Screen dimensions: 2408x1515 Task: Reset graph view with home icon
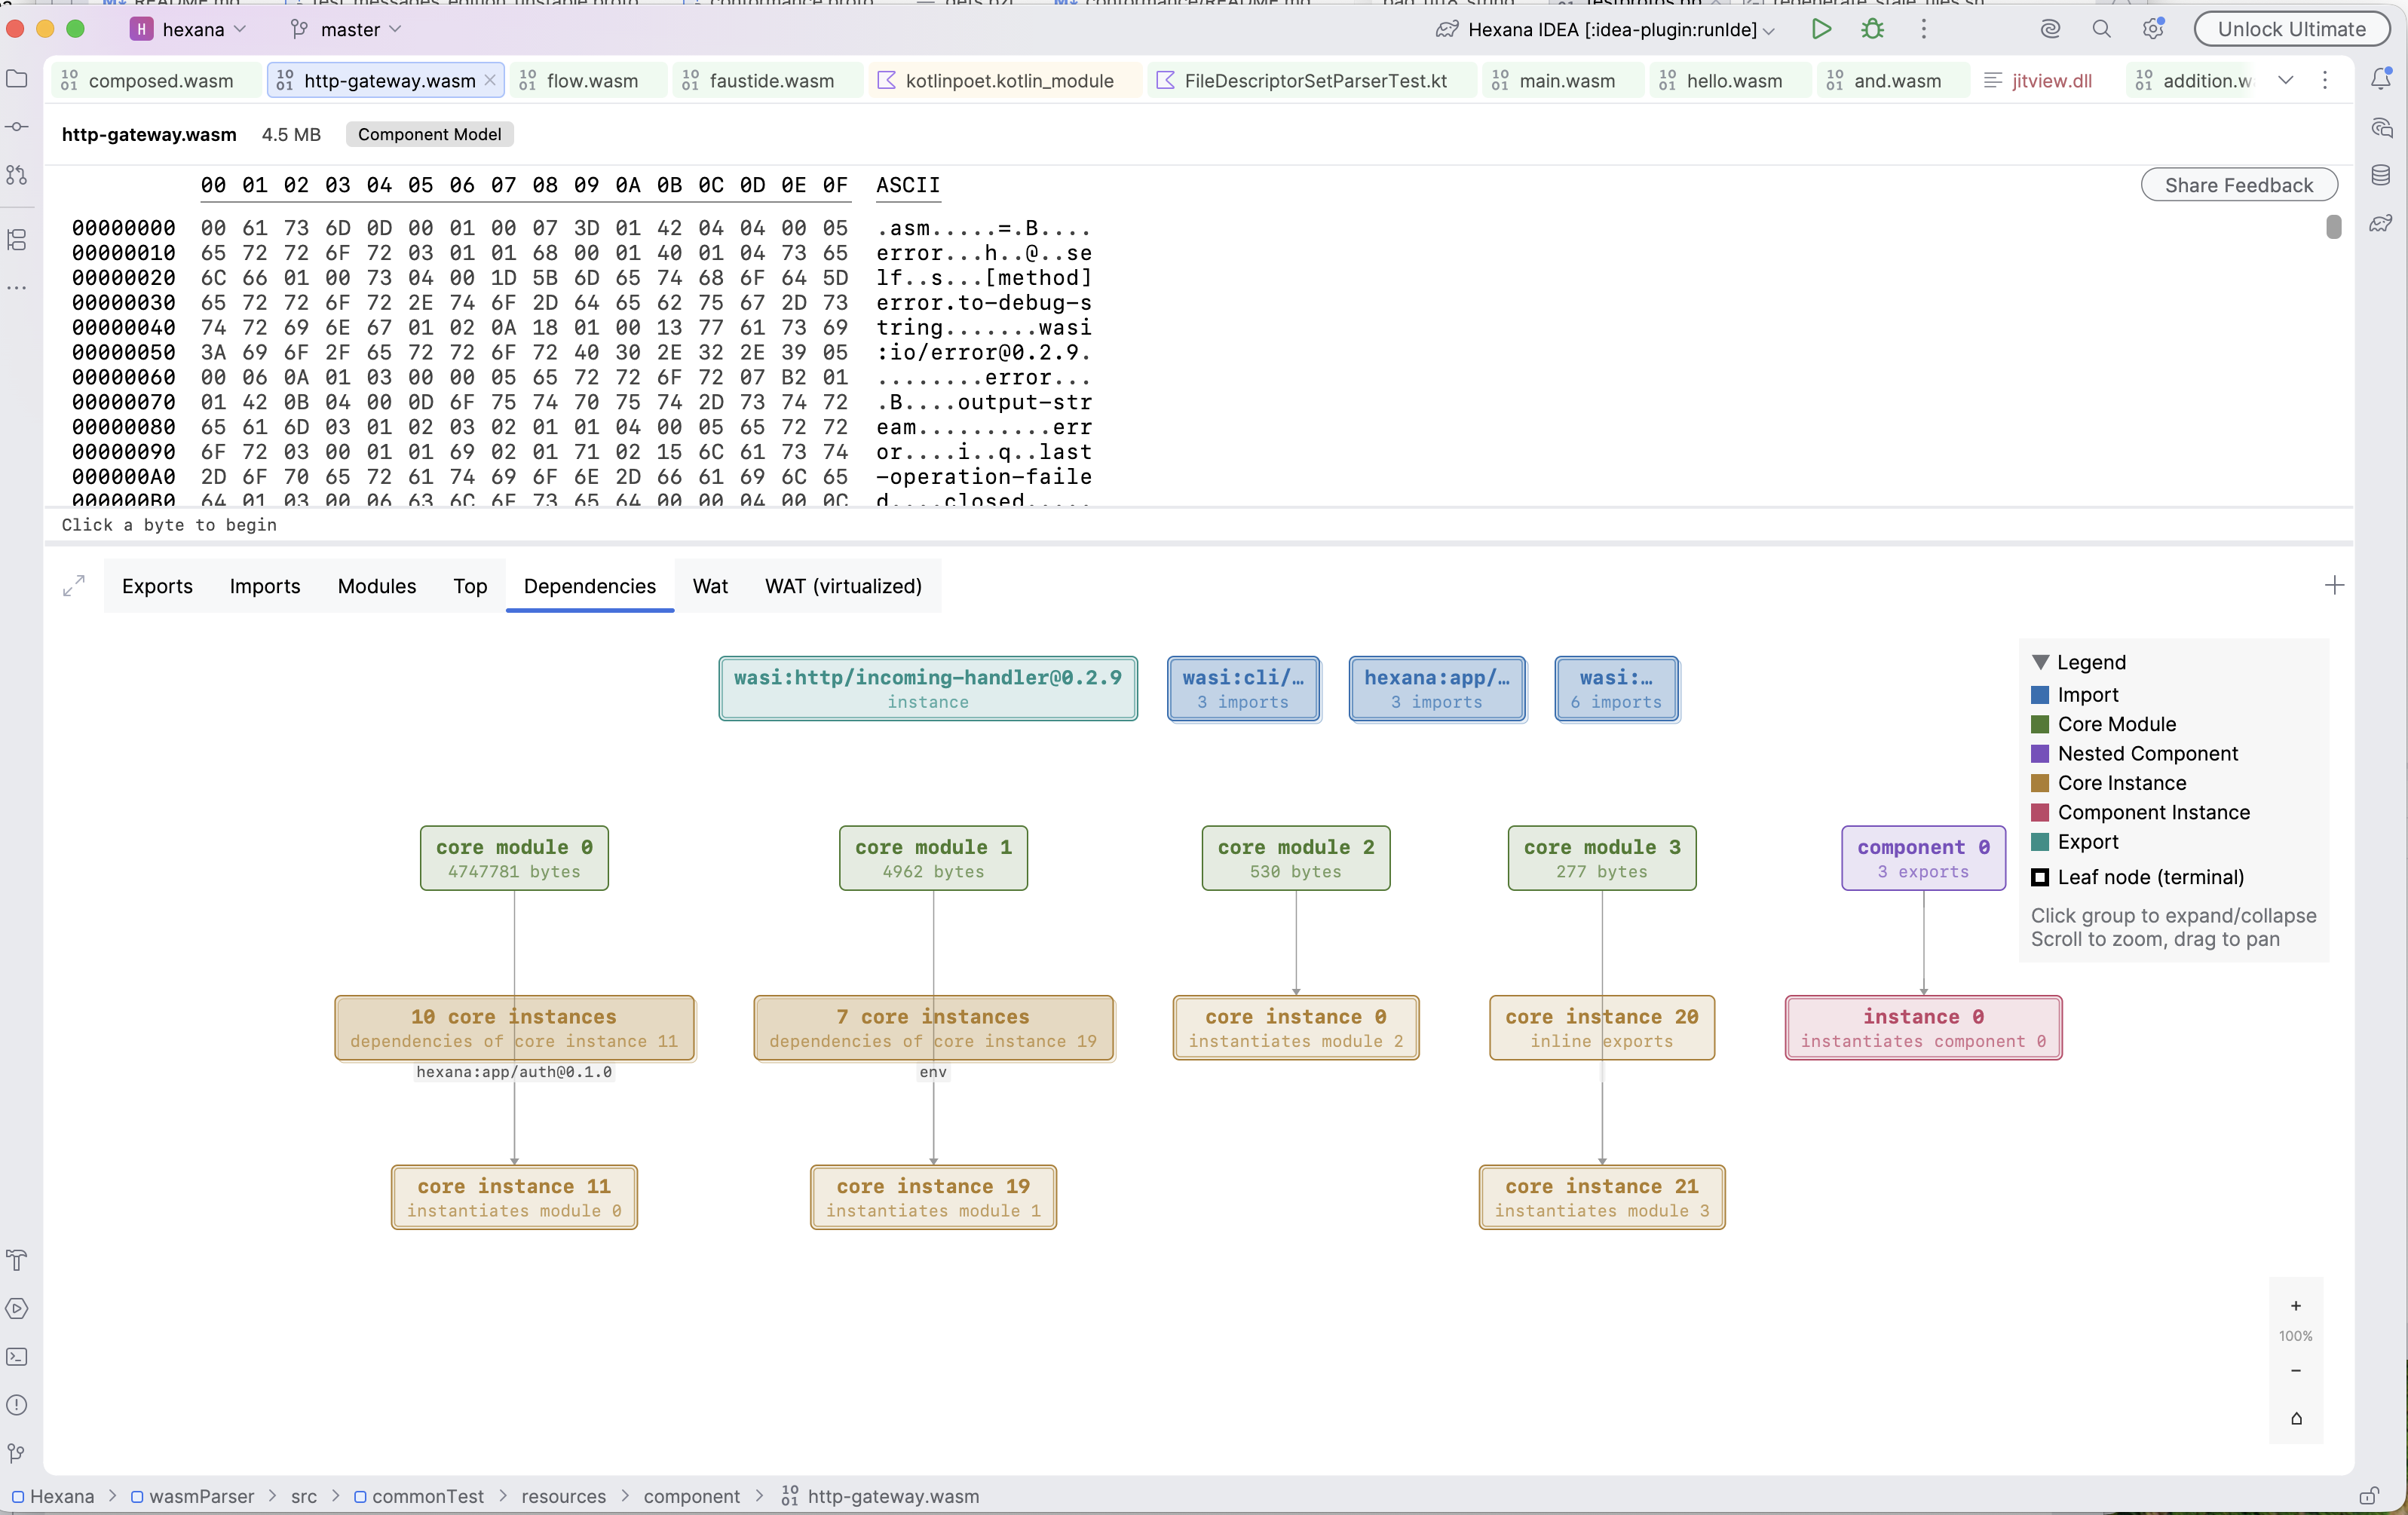2296,1418
